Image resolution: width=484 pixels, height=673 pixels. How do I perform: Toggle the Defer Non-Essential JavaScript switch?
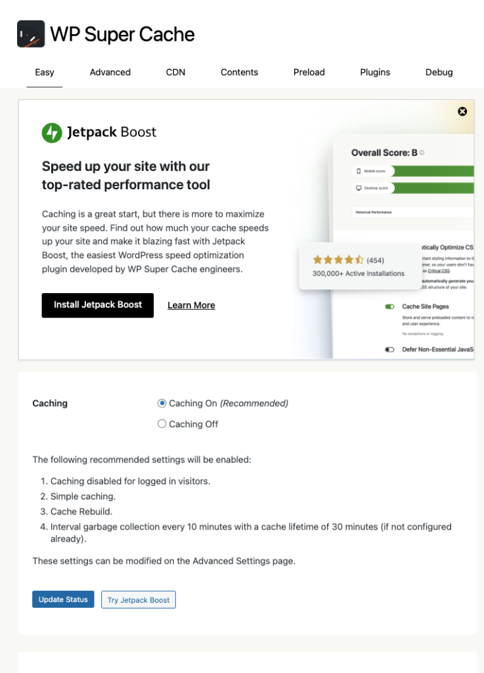click(x=390, y=350)
